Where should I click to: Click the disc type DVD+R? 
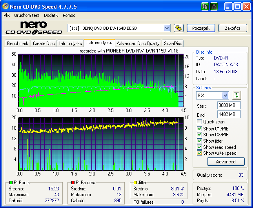(221, 58)
